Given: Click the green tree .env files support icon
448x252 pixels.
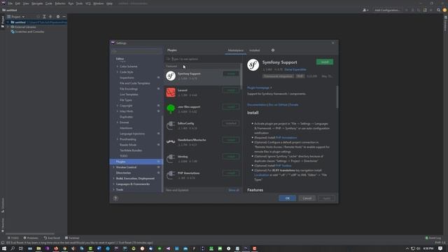Looking at the screenshot, I should pyautogui.click(x=171, y=109).
